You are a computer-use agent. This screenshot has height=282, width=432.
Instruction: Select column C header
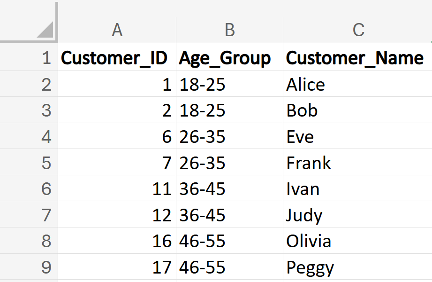(x=358, y=30)
